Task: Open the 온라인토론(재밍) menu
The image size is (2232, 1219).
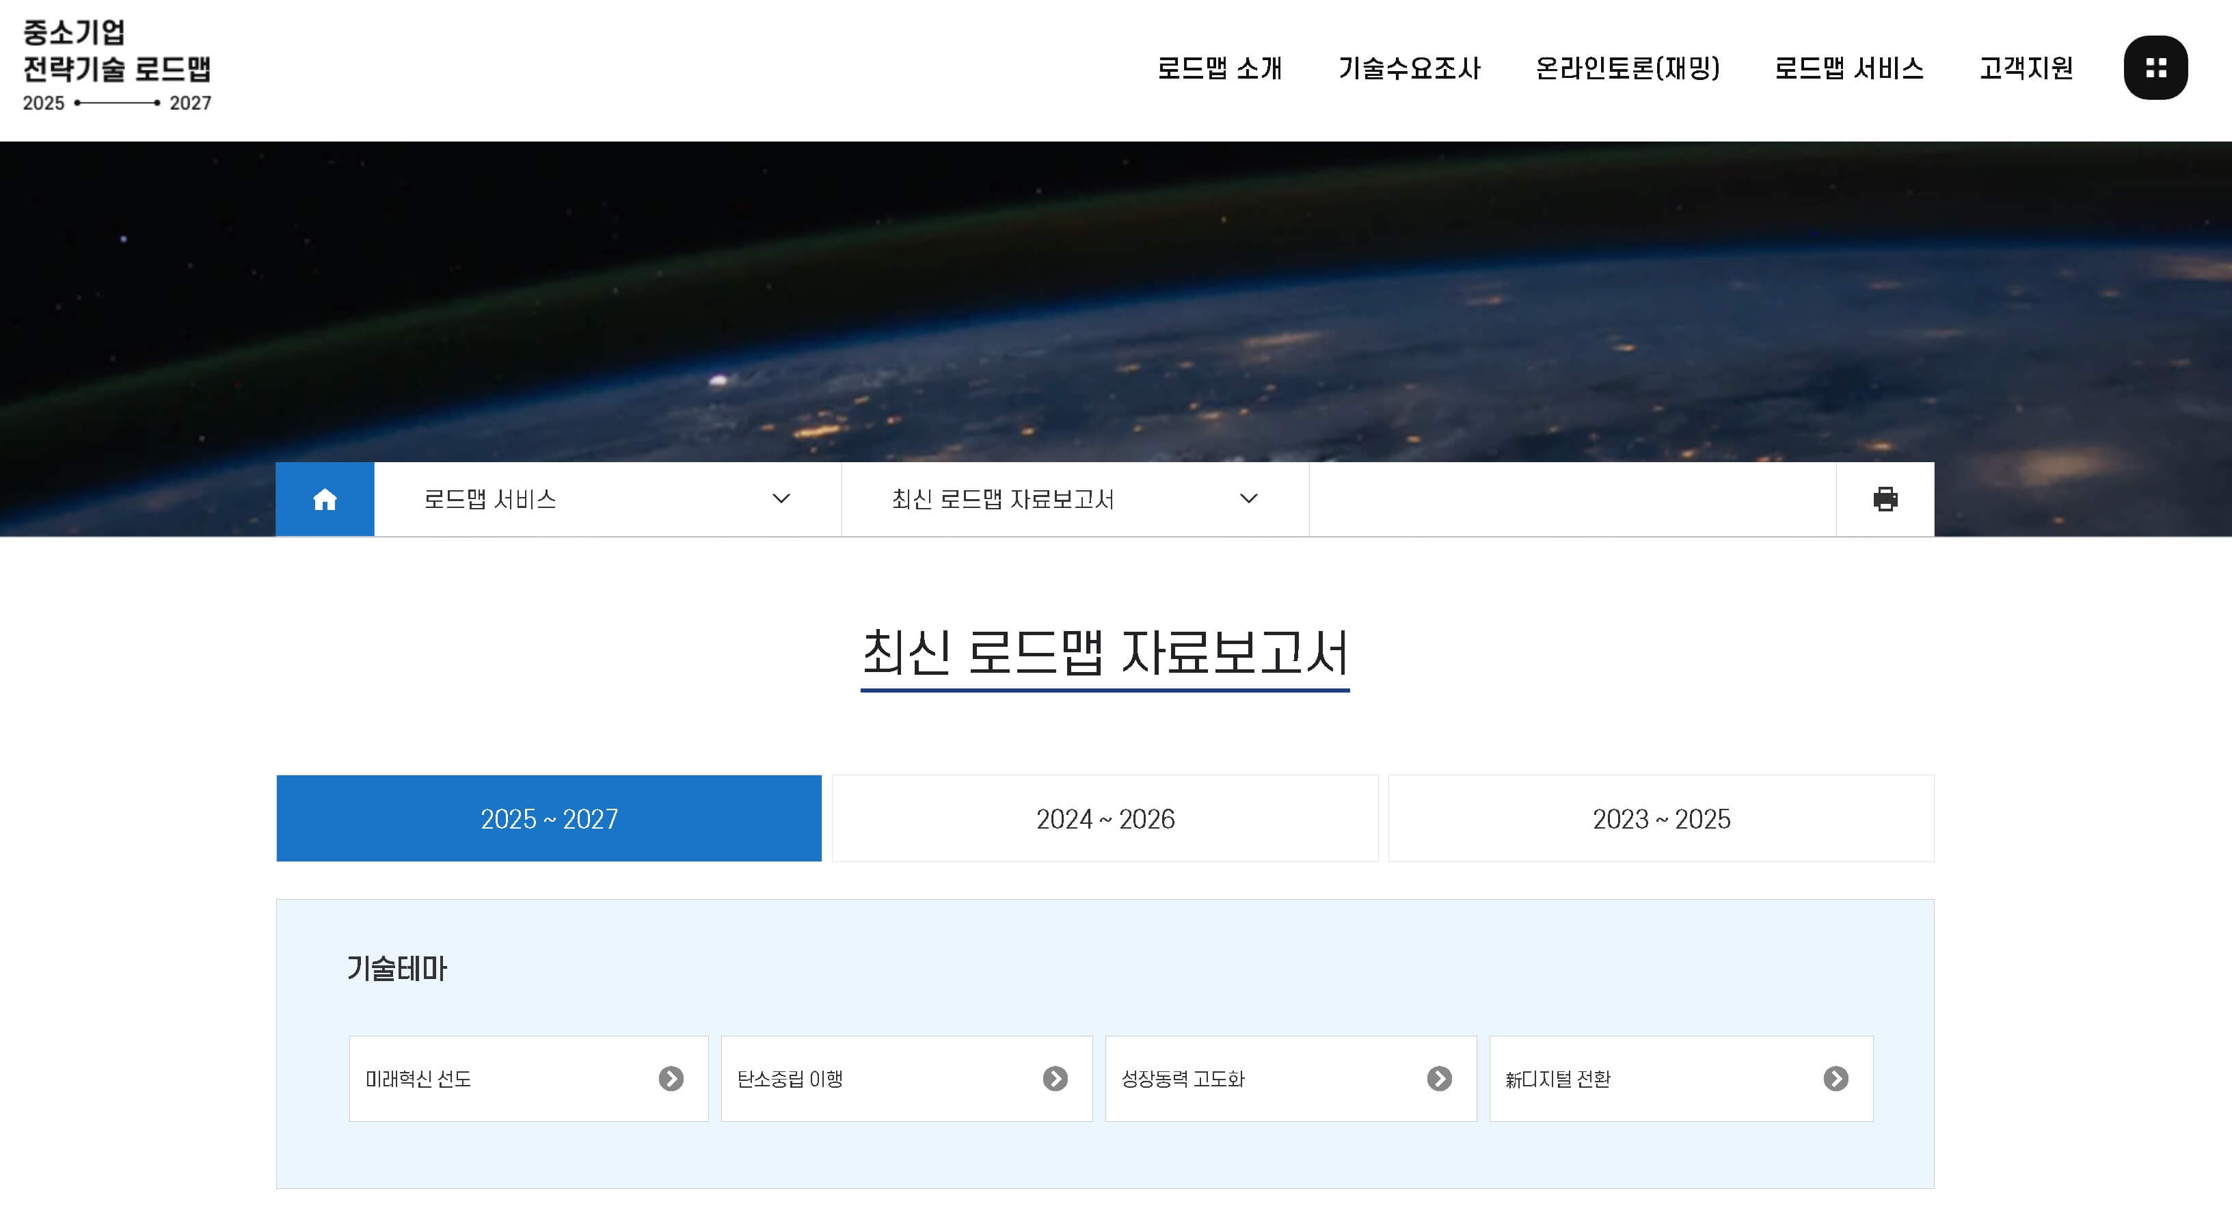Action: point(1627,68)
